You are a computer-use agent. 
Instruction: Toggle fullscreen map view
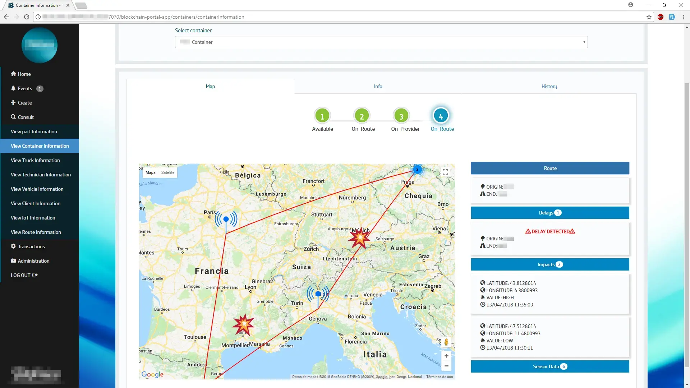[445, 172]
